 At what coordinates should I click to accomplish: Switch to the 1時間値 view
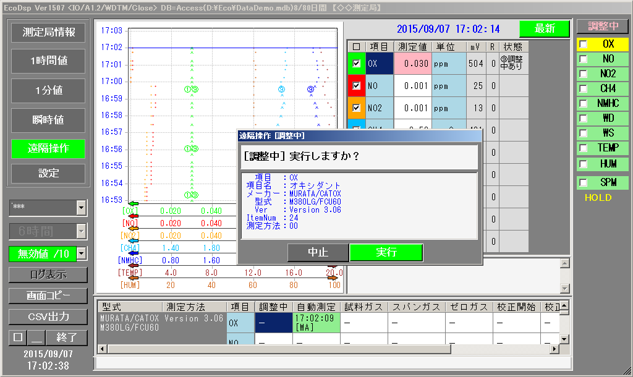click(48, 61)
